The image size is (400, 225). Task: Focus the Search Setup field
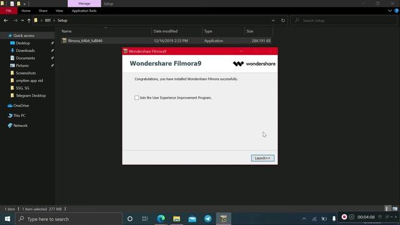(x=344, y=21)
